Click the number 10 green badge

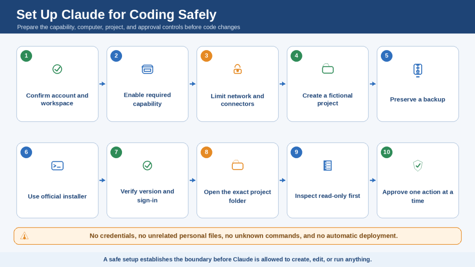[x=386, y=152]
